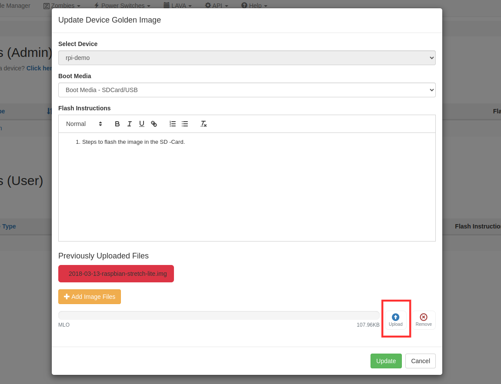Screen dimensions: 501x384
Task: Click the Upload button for MLO
Action: point(396,320)
